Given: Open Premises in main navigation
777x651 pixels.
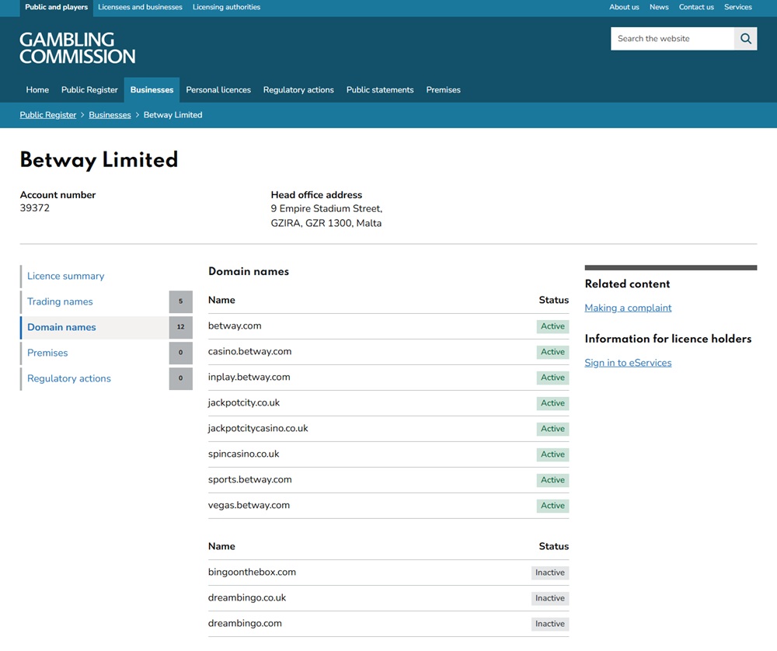Looking at the screenshot, I should (x=444, y=89).
